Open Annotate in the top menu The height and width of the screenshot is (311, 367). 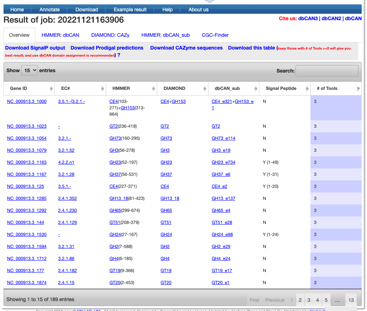pyautogui.click(x=50, y=10)
